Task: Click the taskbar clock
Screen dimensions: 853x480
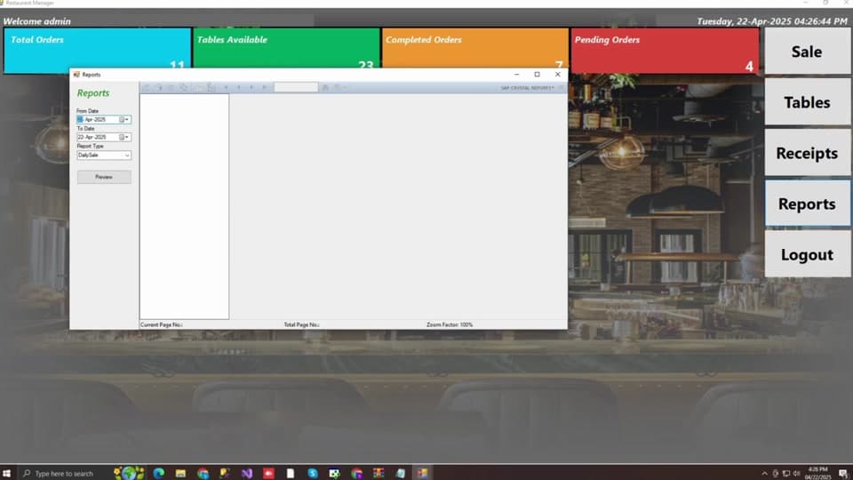Action: coord(817,473)
